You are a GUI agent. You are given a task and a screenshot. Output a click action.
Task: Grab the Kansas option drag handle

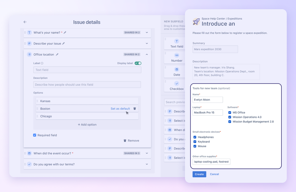(37, 101)
